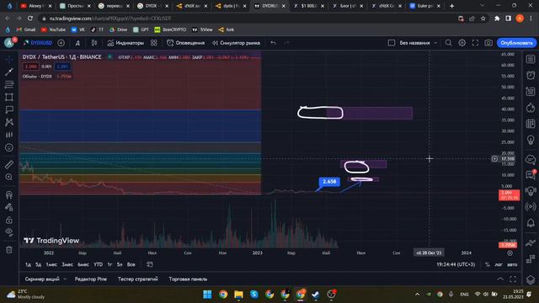Toggle stay in drawing mode

point(9,207)
